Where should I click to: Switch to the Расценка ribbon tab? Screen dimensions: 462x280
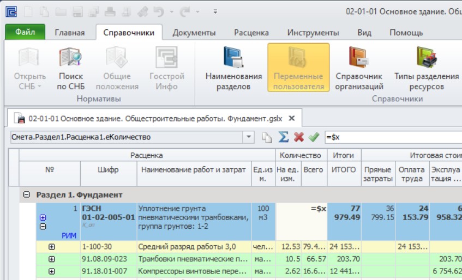pyautogui.click(x=251, y=33)
